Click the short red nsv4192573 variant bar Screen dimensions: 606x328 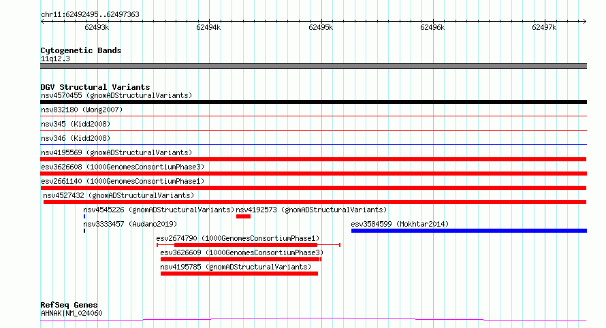tap(244, 216)
